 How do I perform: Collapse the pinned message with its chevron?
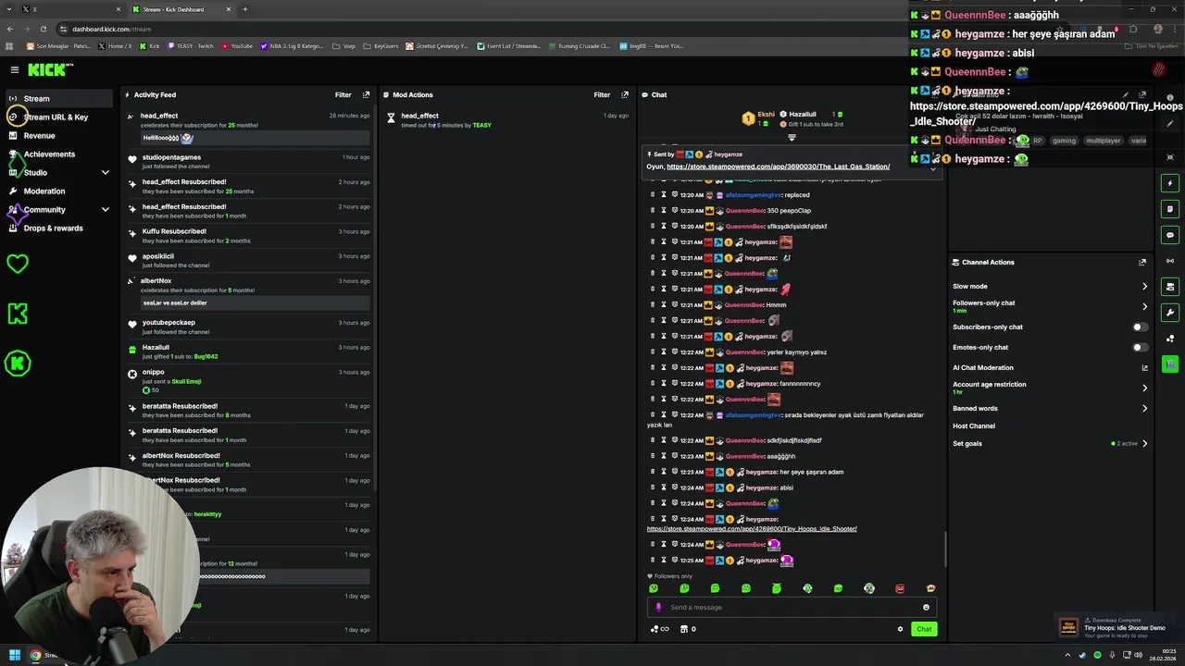[933, 167]
